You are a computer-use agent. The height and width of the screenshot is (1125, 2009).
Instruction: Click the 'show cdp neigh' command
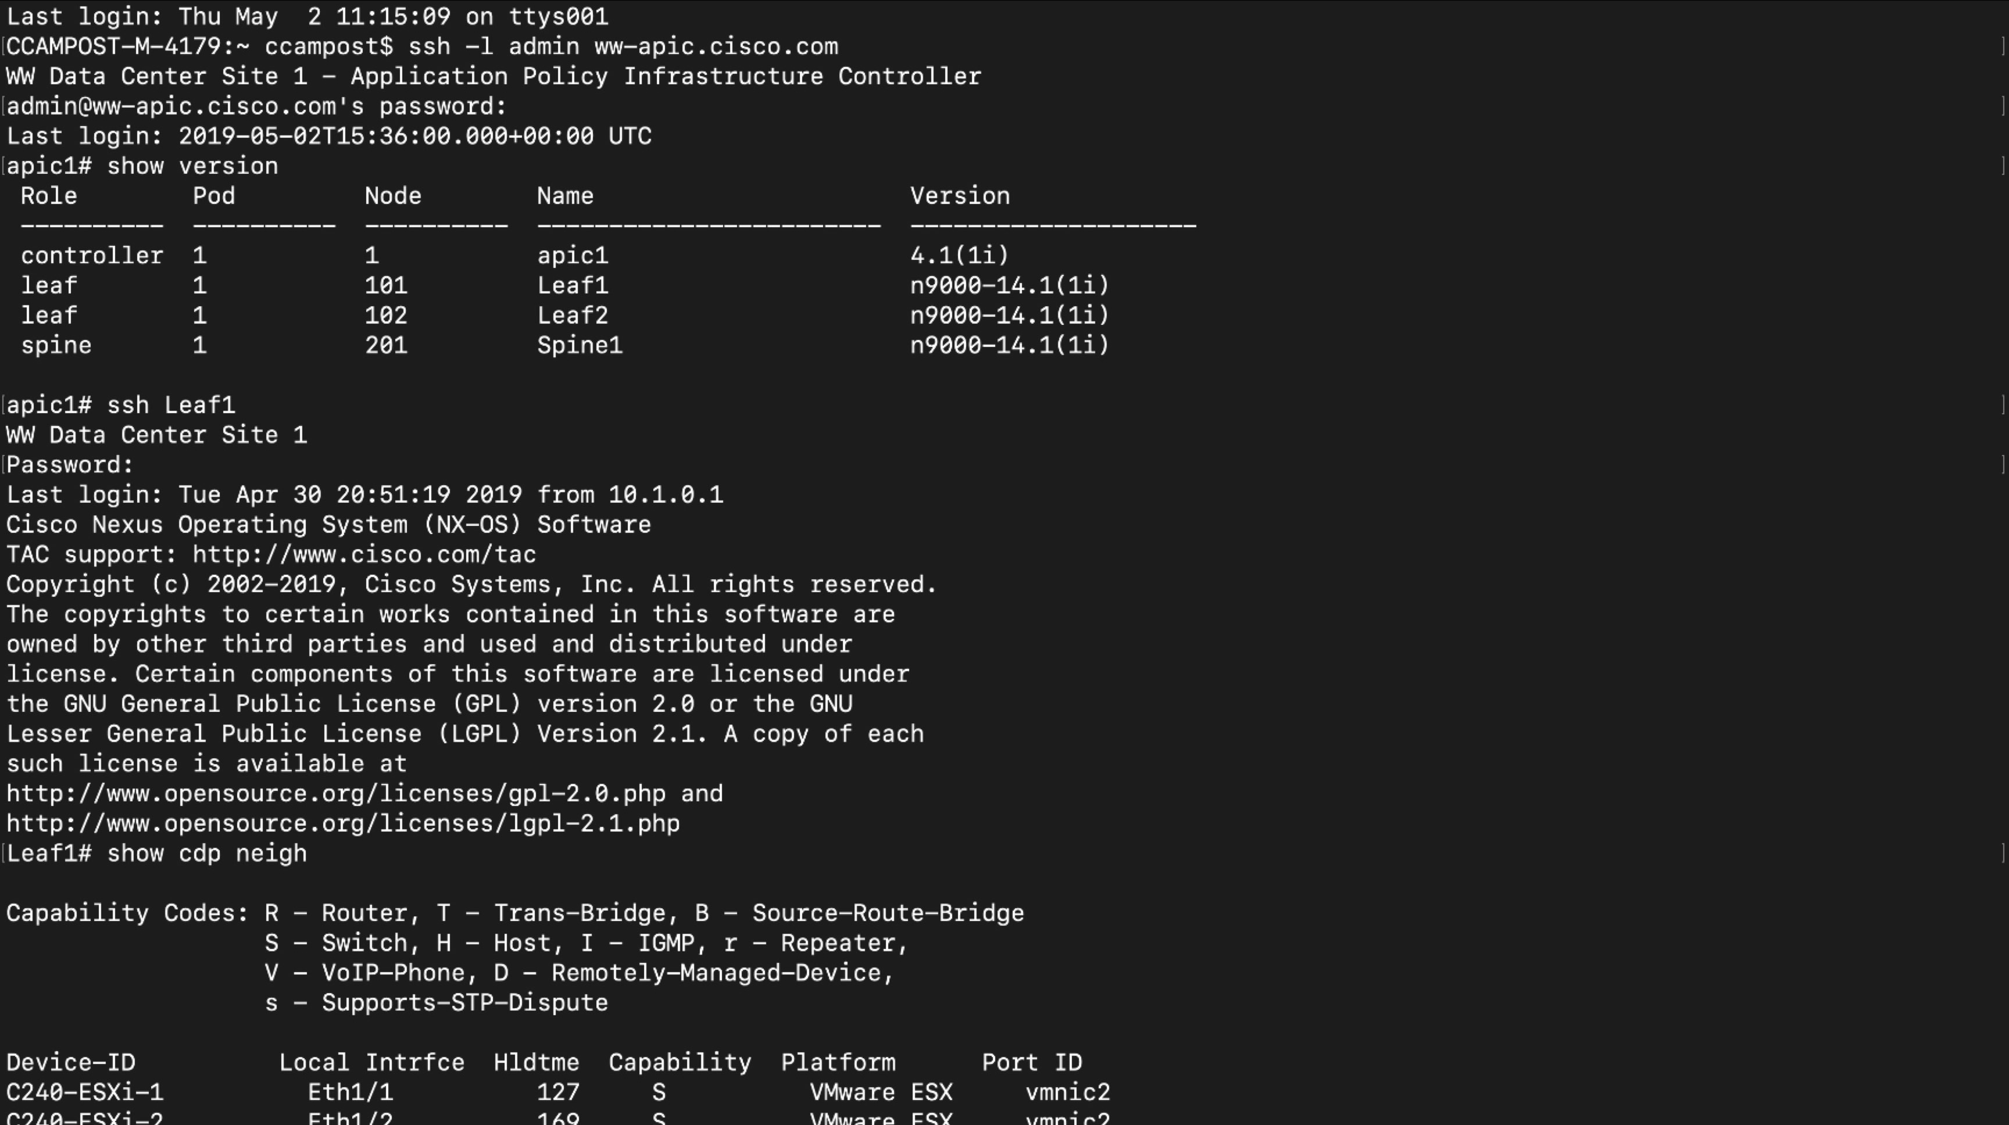point(207,854)
